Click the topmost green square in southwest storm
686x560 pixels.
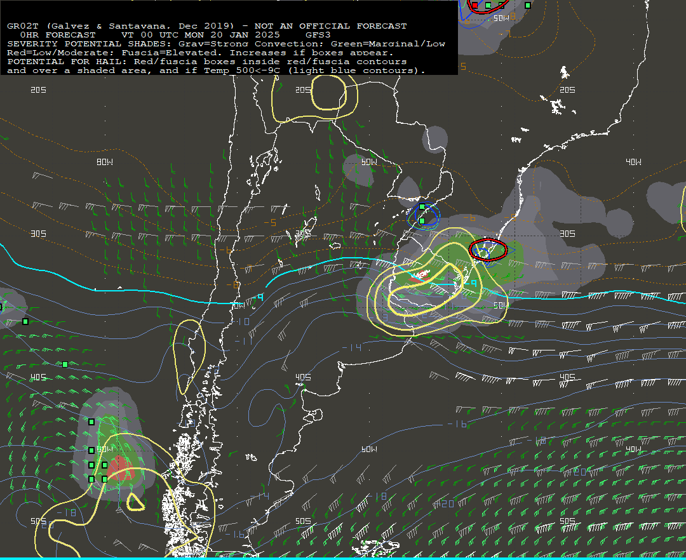click(x=91, y=422)
